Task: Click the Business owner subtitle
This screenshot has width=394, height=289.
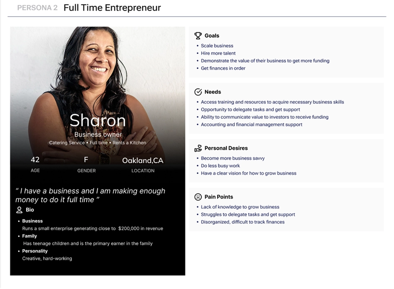Action: (98, 135)
